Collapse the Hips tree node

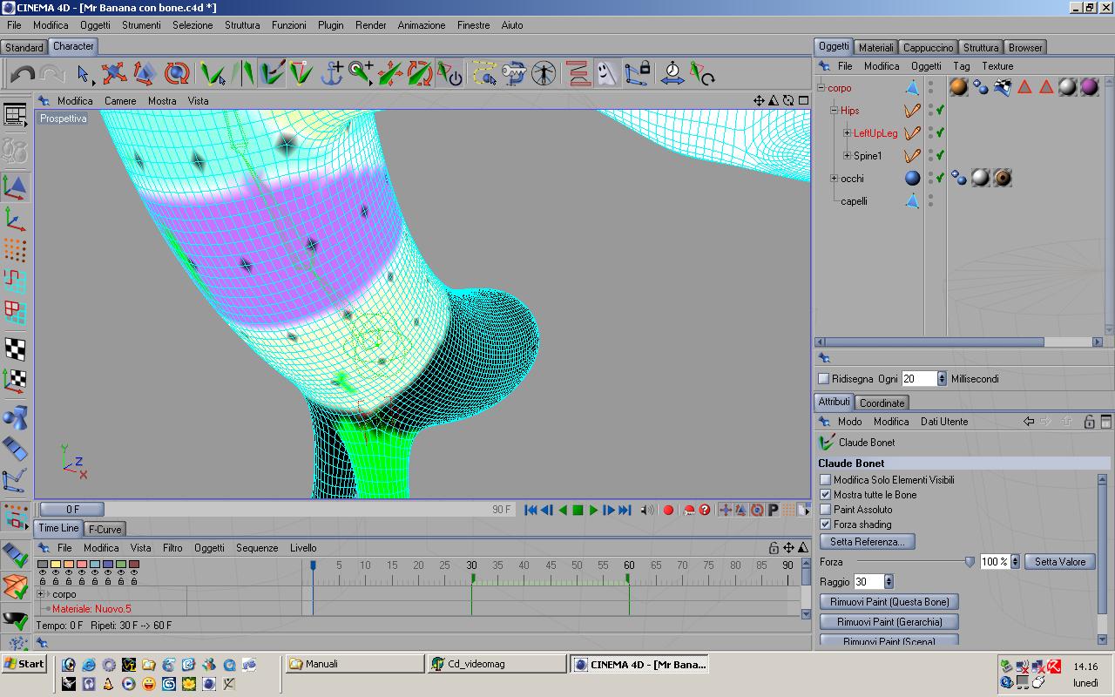pyautogui.click(x=834, y=111)
